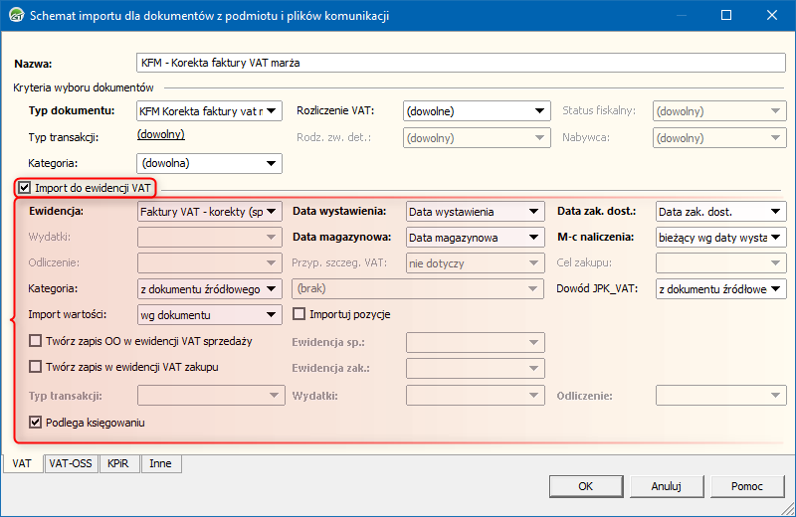Uncheck Podlega księgowaniu checkbox
Viewport: 796px width, 517px height.
pyautogui.click(x=35, y=423)
